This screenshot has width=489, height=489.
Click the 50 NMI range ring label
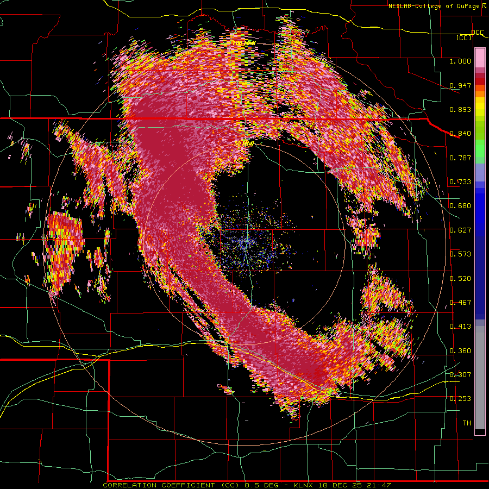click(244, 144)
